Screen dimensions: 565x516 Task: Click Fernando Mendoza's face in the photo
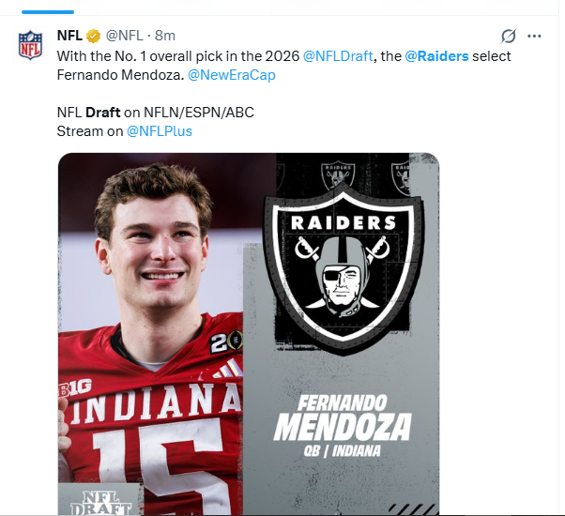point(154,246)
